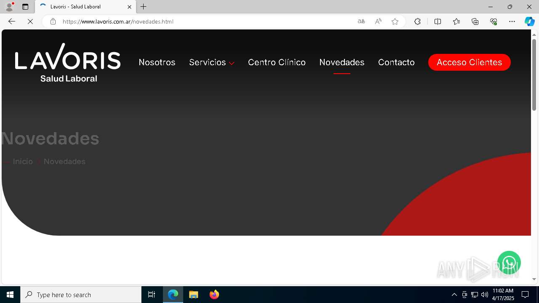Stop page loading with the X button
The height and width of the screenshot is (303, 539).
(x=30, y=21)
